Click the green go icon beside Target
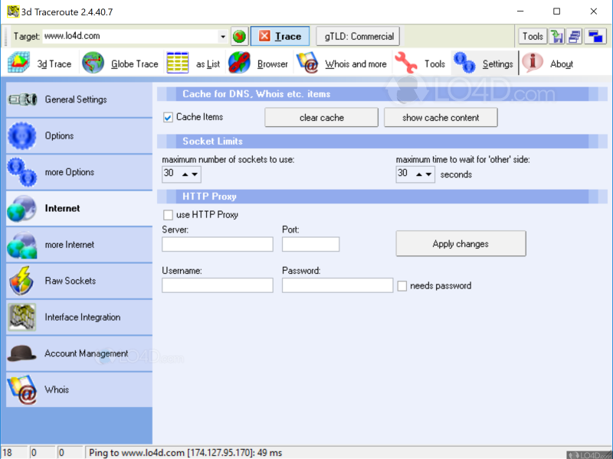 click(239, 36)
